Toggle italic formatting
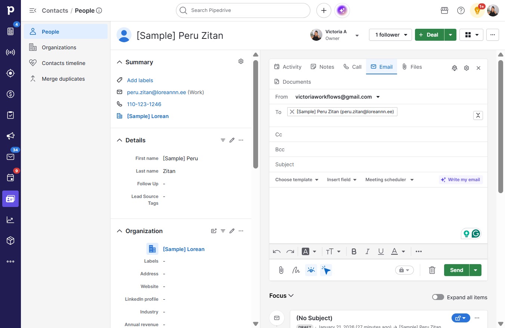This screenshot has width=505, height=328. click(368, 251)
